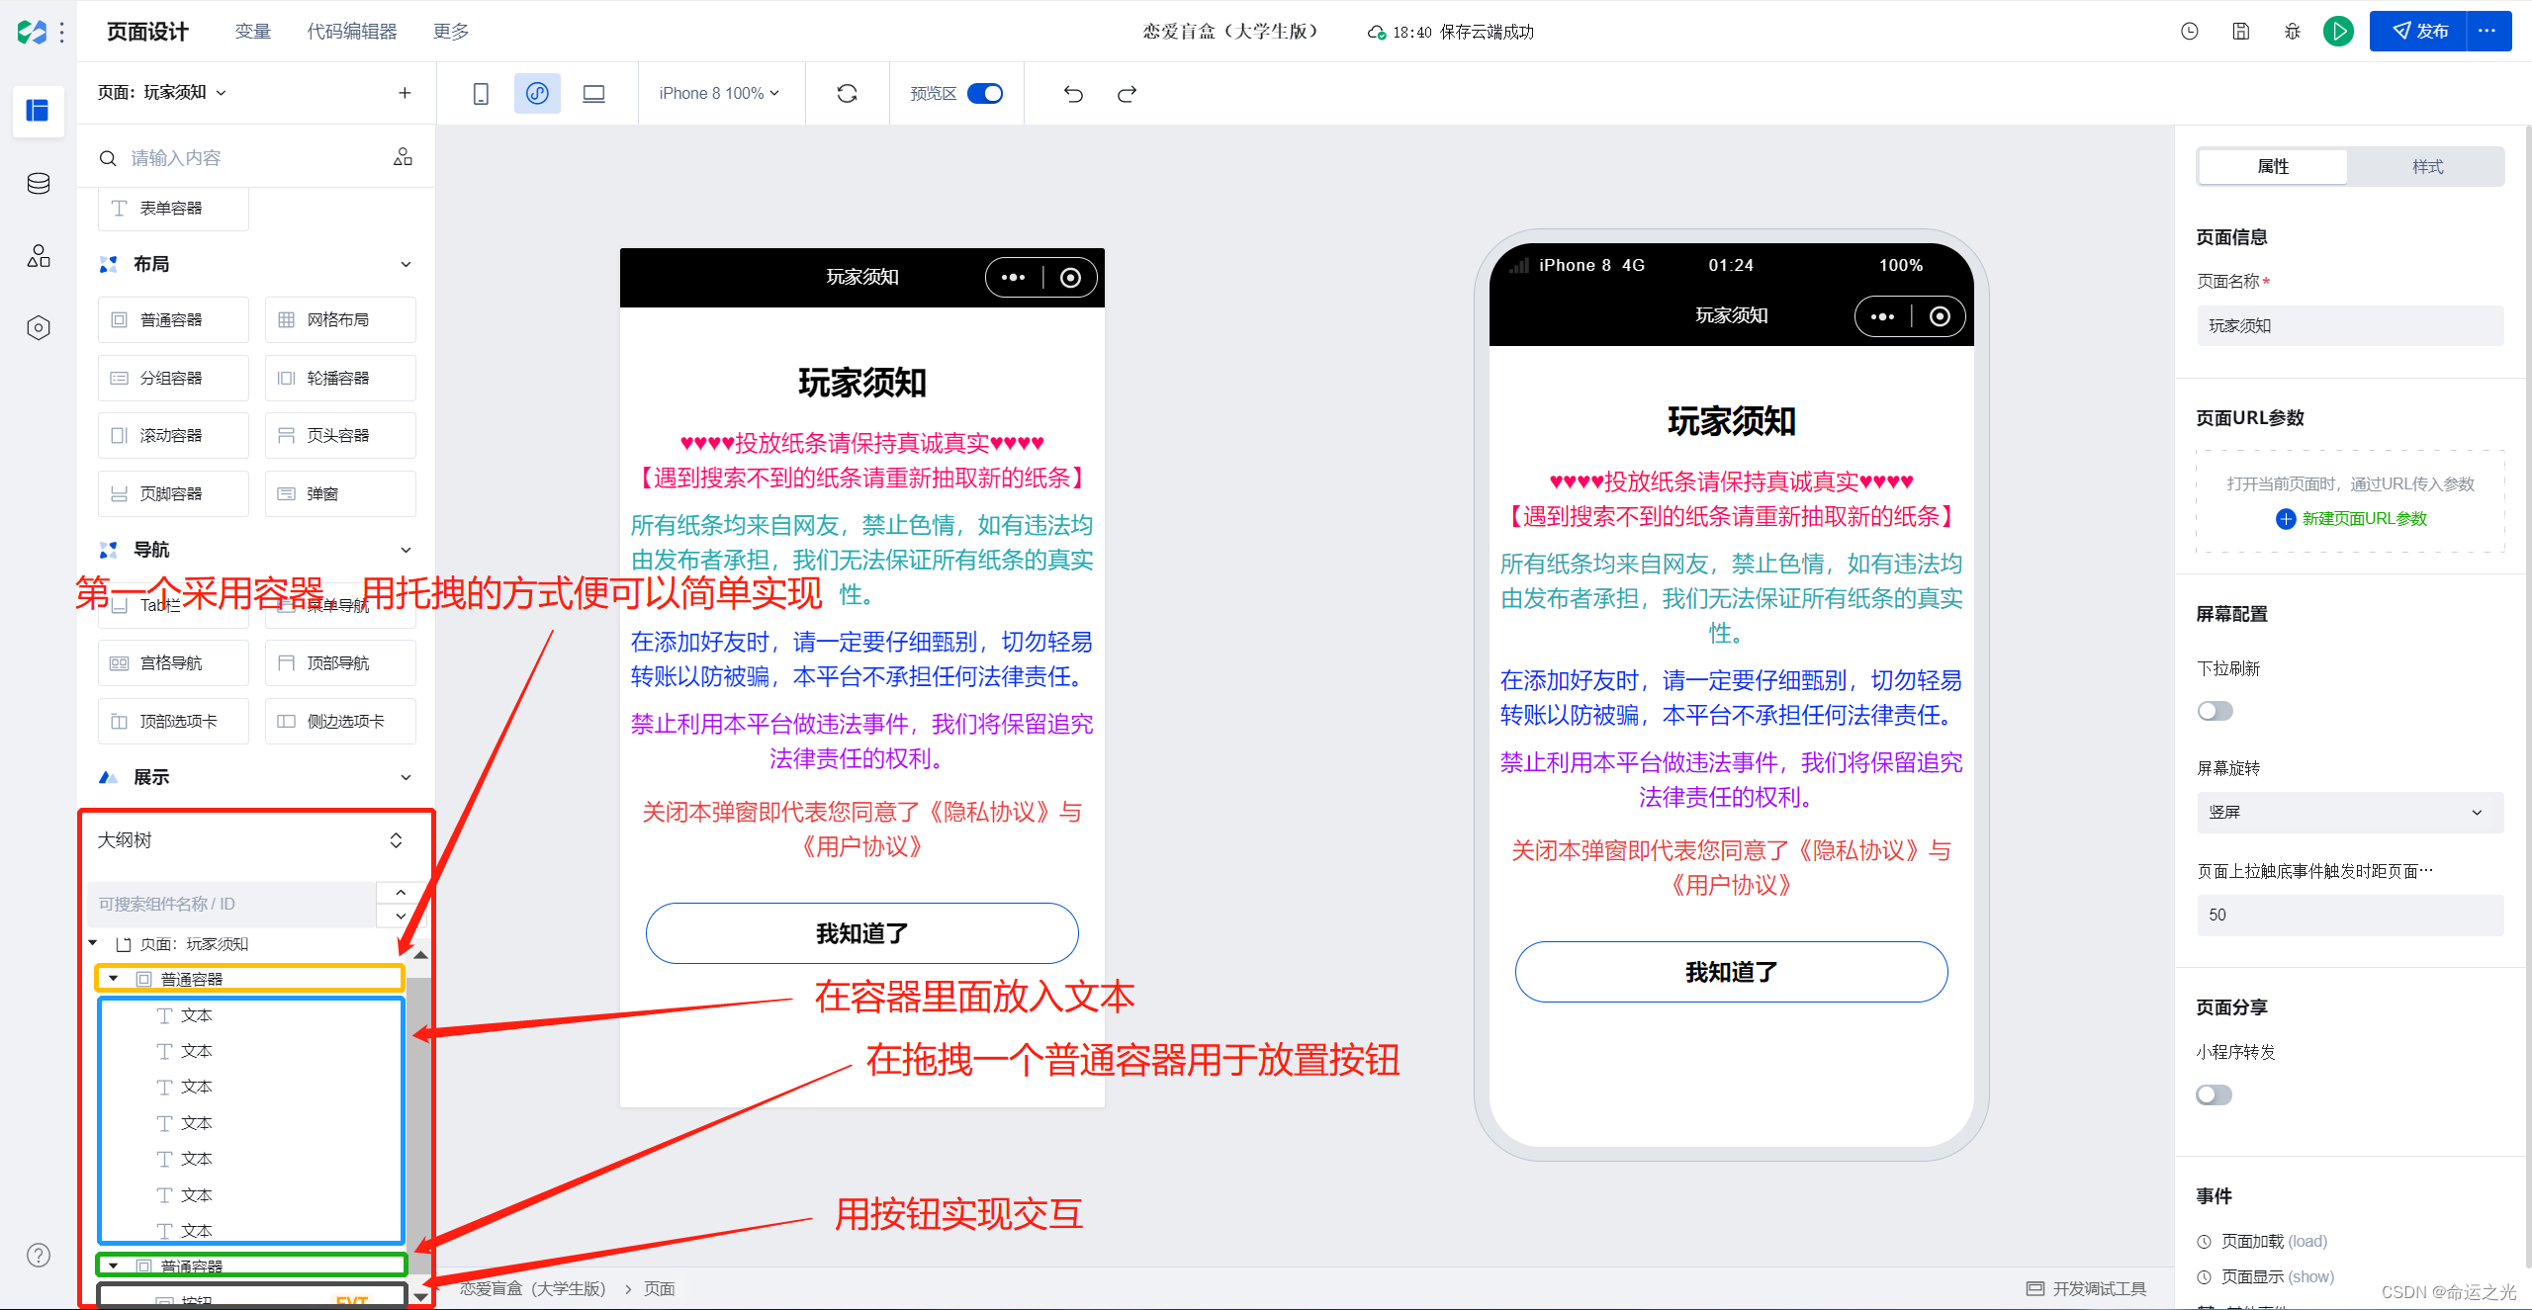This screenshot has width=2532, height=1310.
Task: Click the refresh preview icon
Action: click(847, 94)
